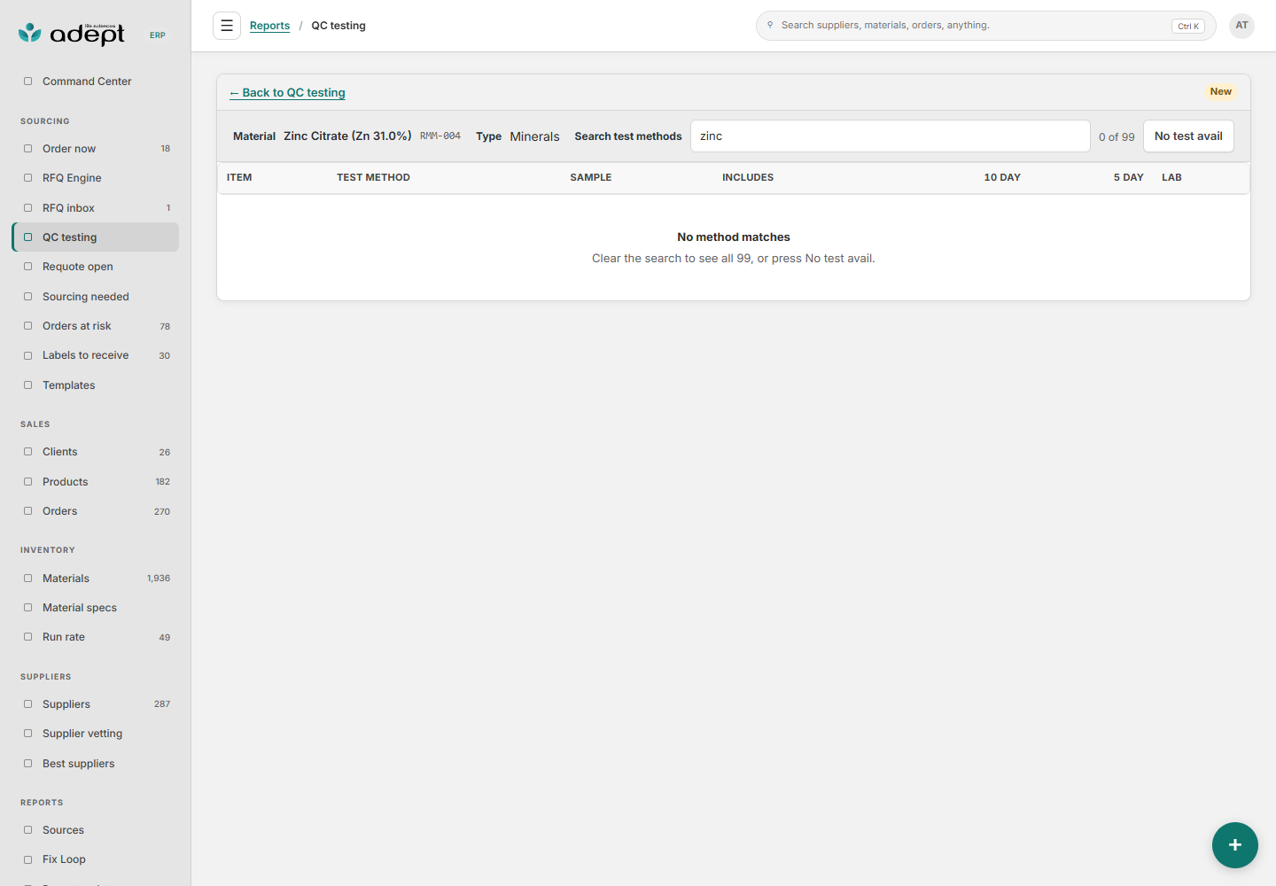This screenshot has width=1276, height=886.
Task: Go to QC testing in sidebar
Action: pos(96,237)
